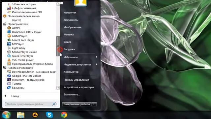Click the program list scrollbar thumb

[58, 46]
